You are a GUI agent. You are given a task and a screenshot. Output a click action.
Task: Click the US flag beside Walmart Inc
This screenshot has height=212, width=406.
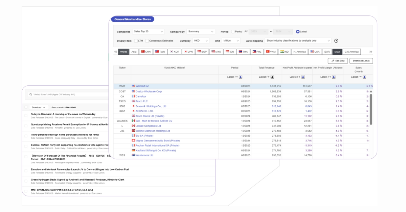133,86
